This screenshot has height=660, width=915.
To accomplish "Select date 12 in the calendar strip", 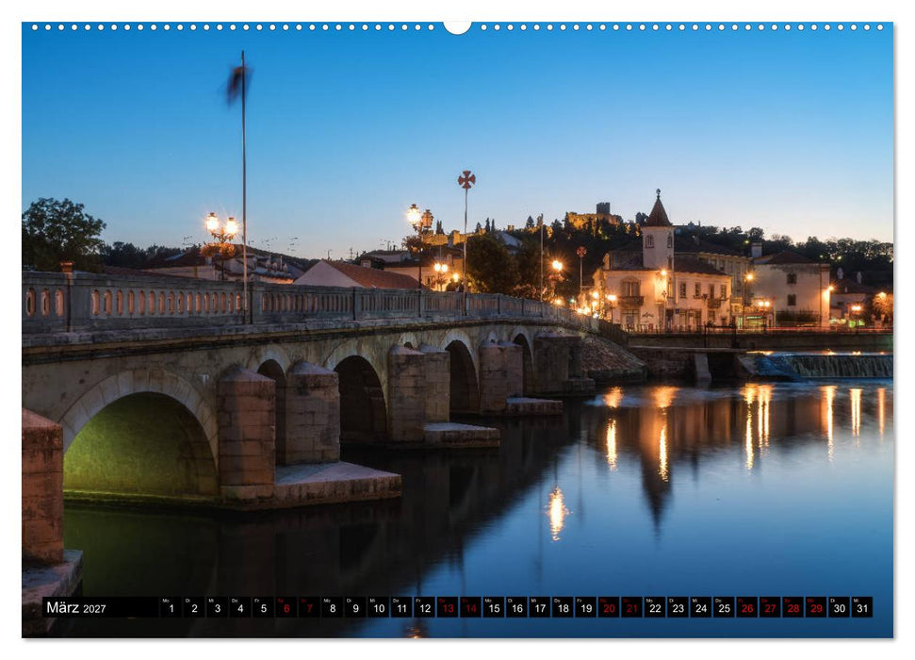I will 425,607.
